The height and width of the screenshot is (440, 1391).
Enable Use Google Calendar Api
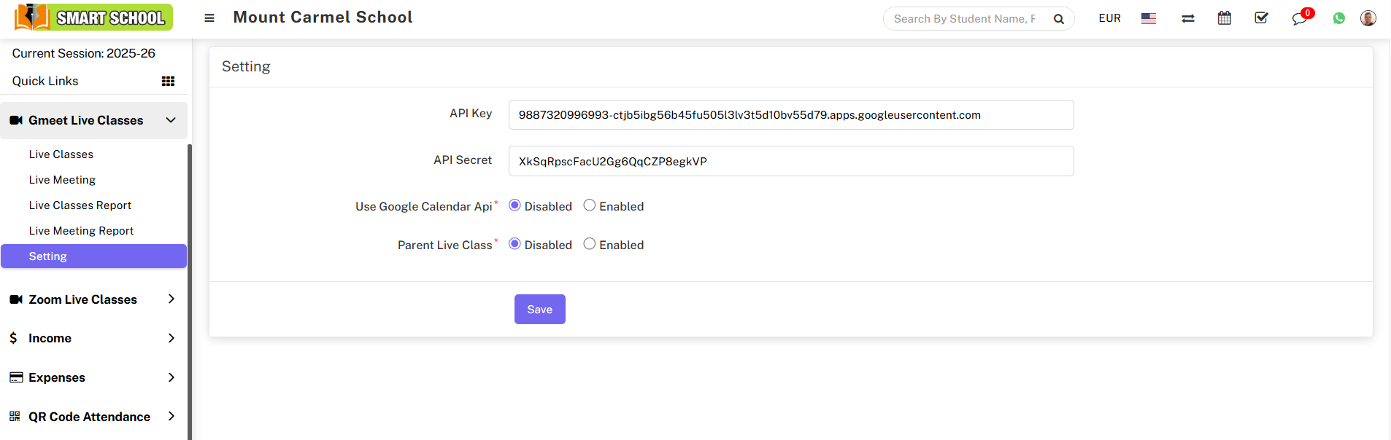590,205
